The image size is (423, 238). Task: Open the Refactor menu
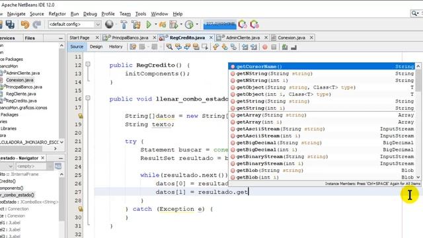point(57,14)
